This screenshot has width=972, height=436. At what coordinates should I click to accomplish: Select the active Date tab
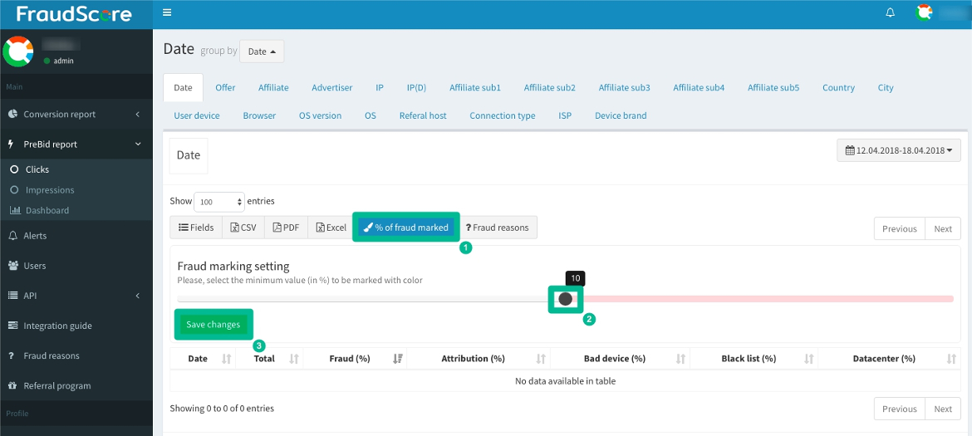click(x=183, y=88)
